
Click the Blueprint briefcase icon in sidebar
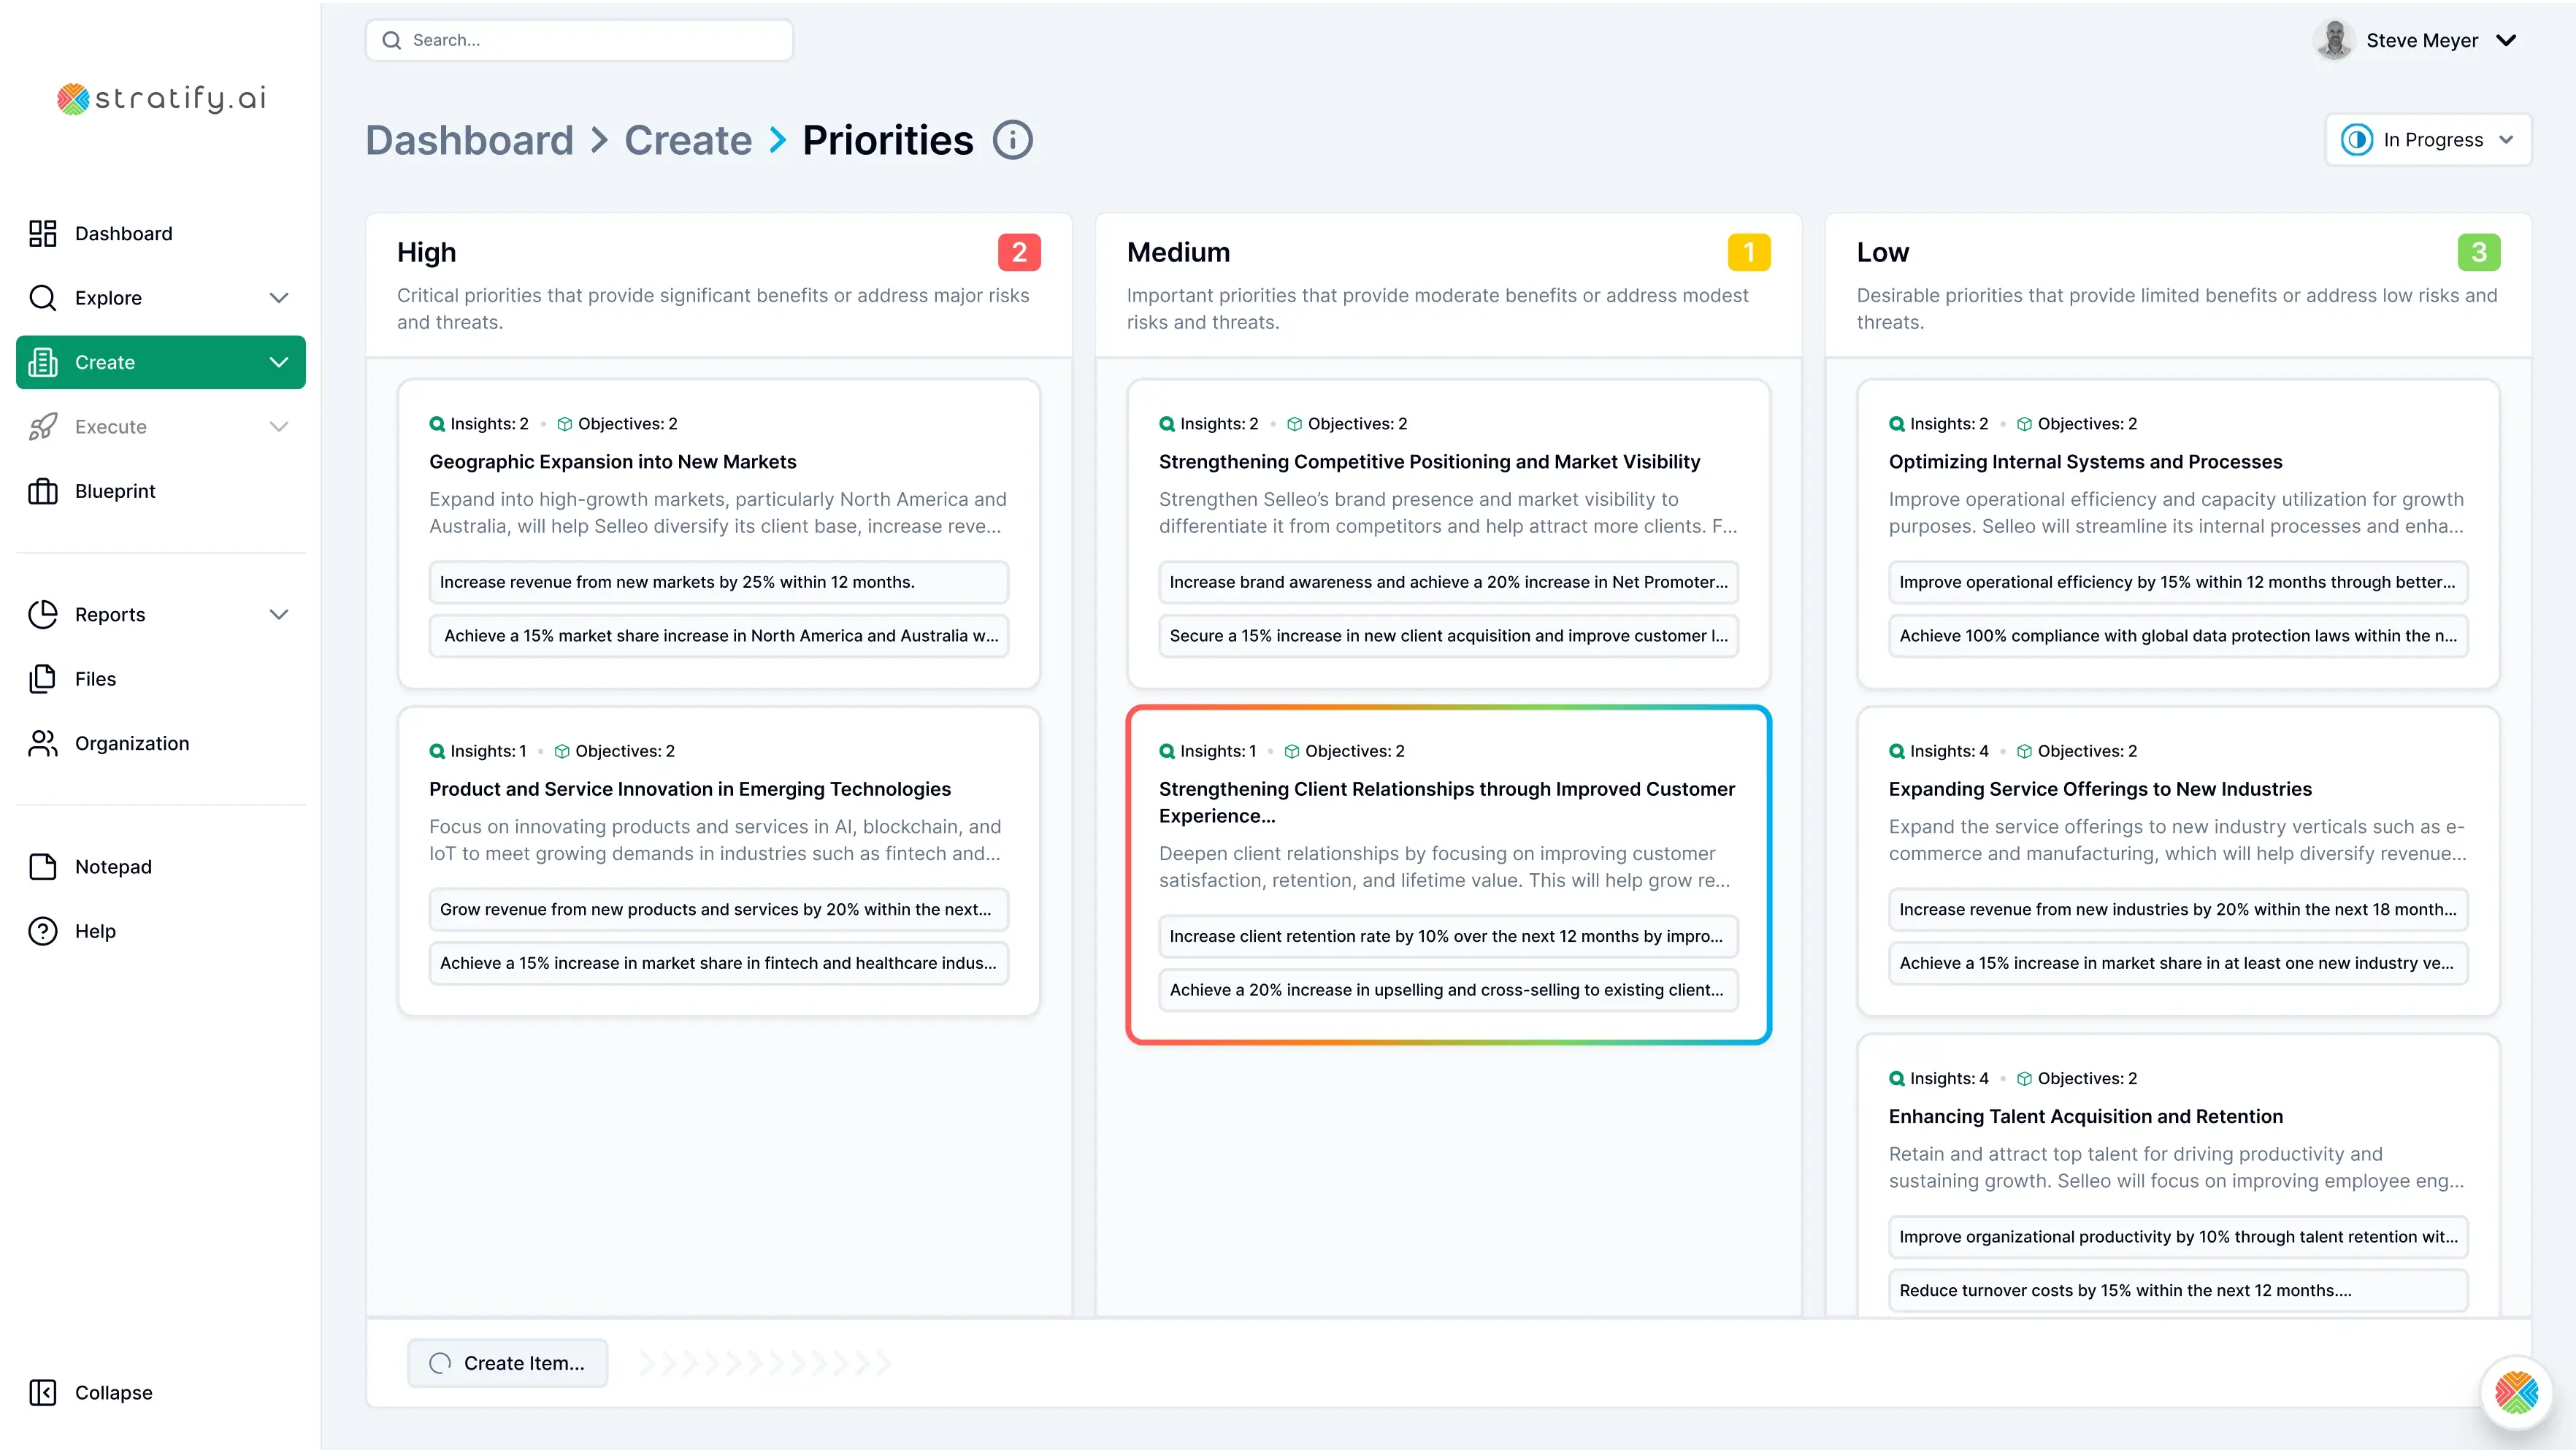pos(43,491)
